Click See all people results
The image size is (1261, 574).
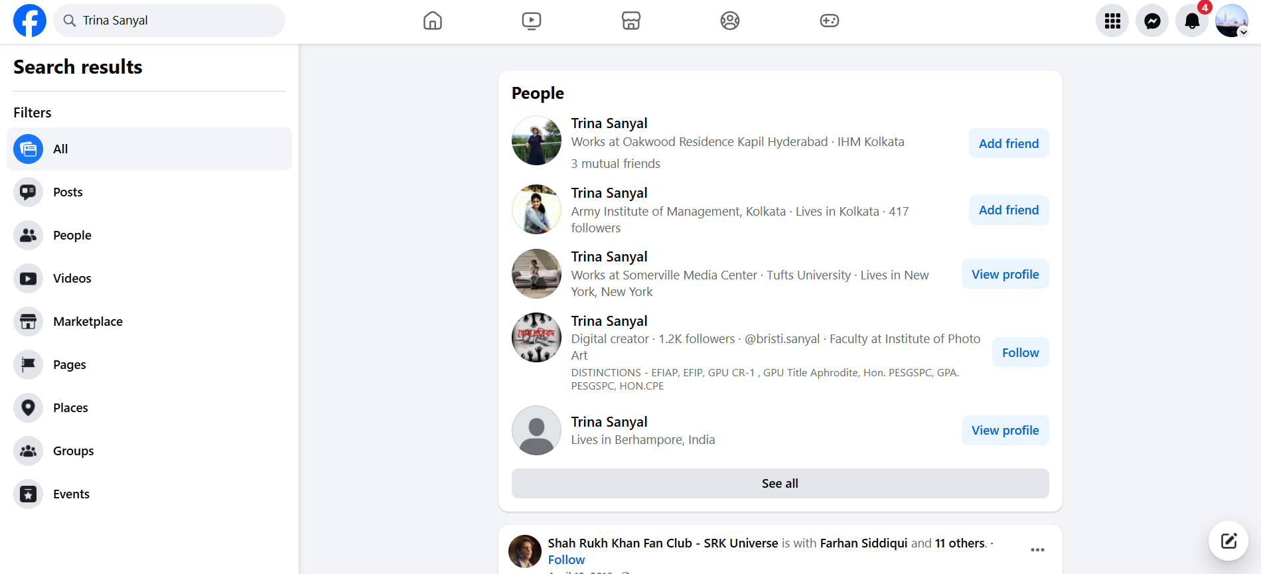(780, 483)
